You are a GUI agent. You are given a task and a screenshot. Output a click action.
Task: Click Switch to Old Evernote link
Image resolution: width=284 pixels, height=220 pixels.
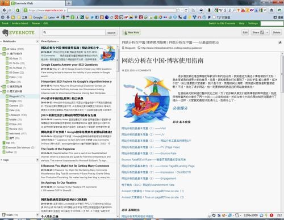(222, 23)
